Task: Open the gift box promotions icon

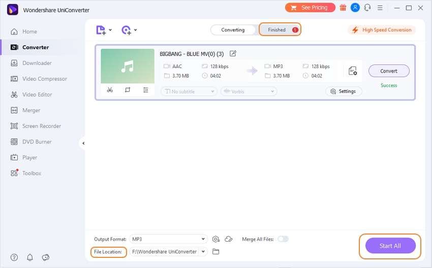Action: pos(343,8)
